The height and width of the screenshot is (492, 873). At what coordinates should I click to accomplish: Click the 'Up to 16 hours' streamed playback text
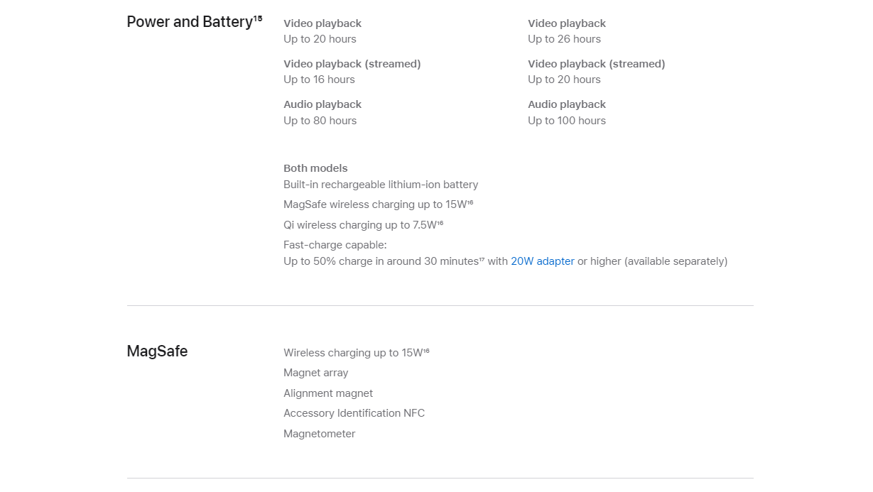point(319,80)
